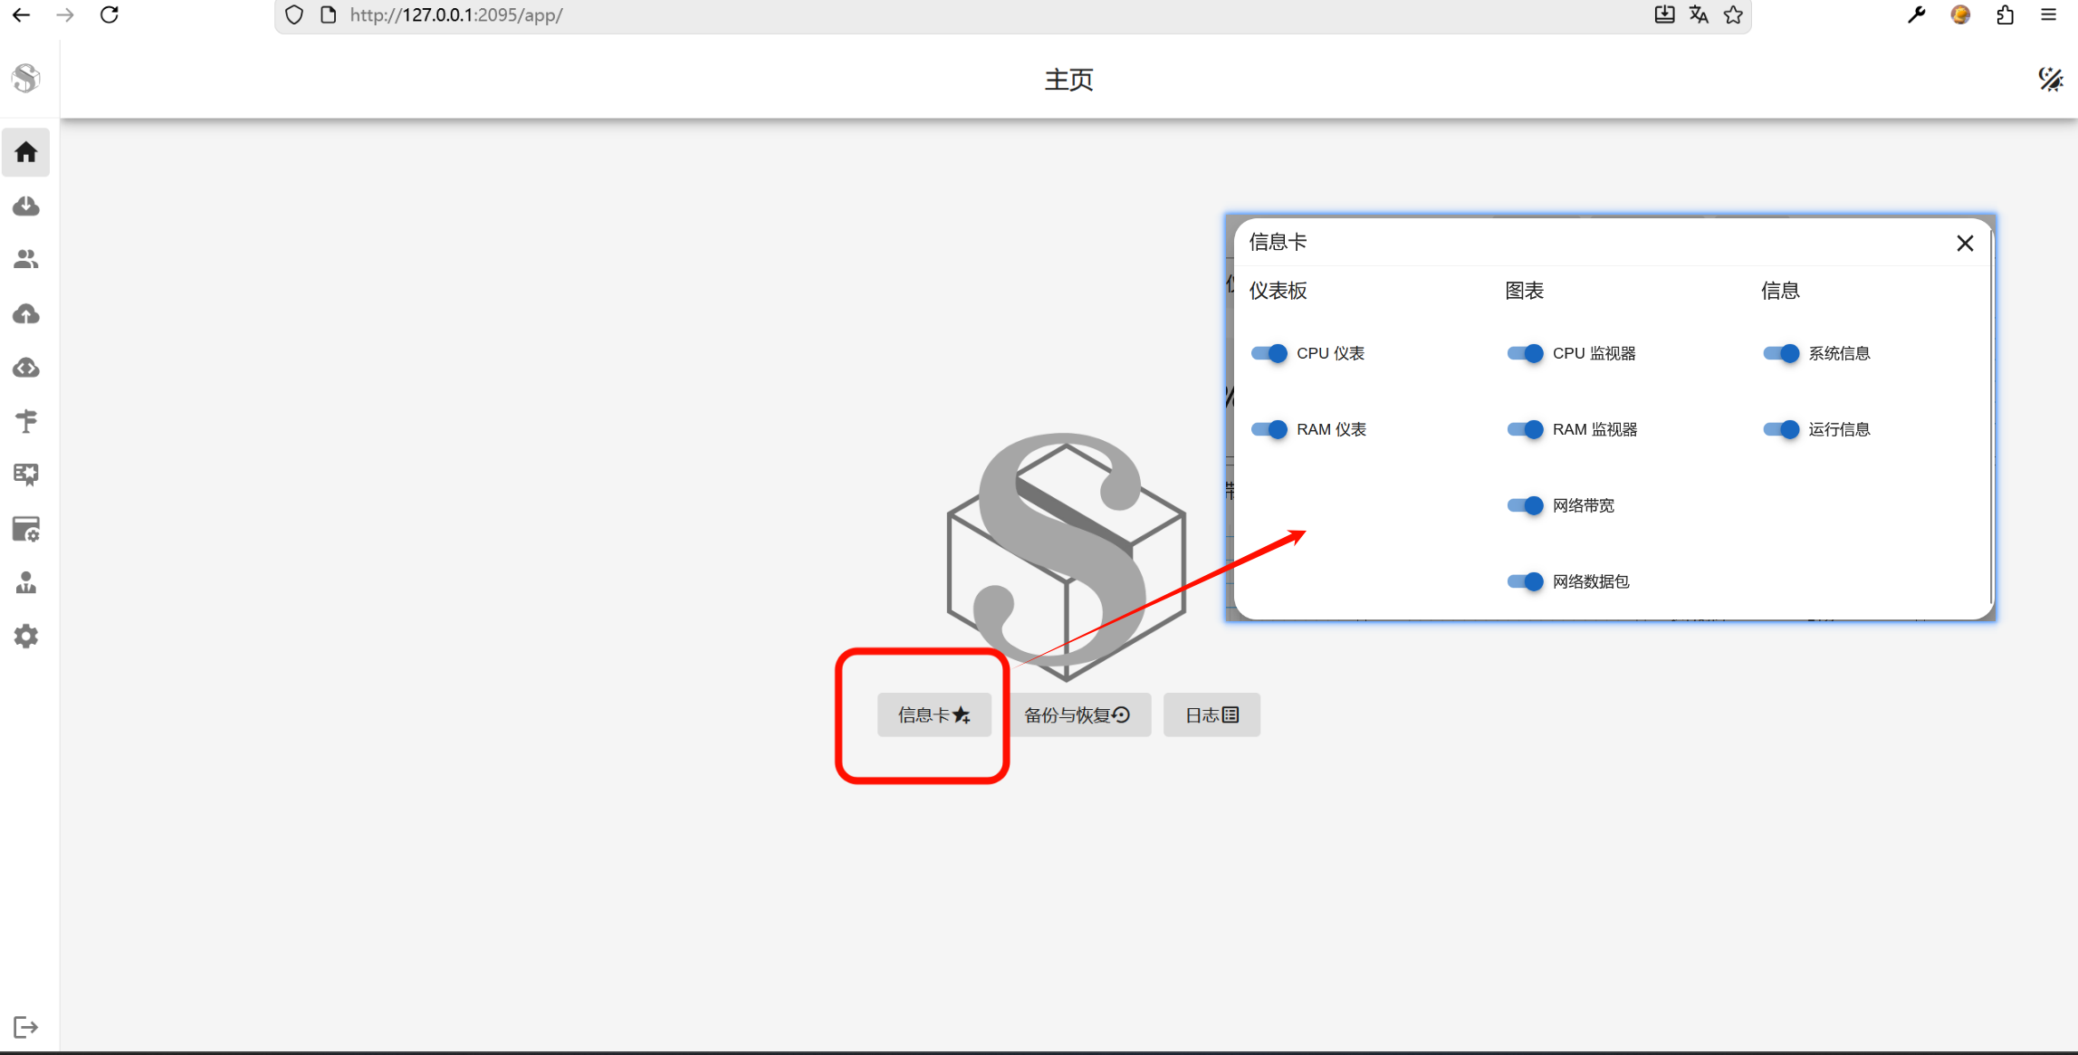Open the 备份与恢复 button

pyautogui.click(x=1077, y=715)
